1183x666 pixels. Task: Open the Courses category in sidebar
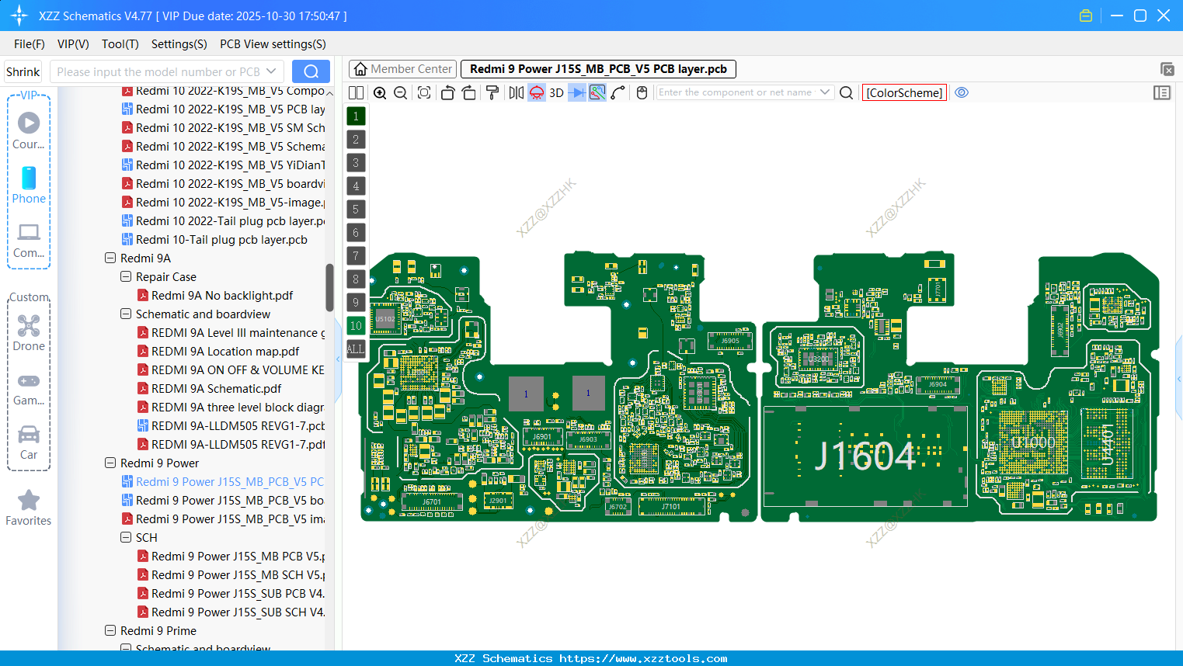[x=29, y=131]
